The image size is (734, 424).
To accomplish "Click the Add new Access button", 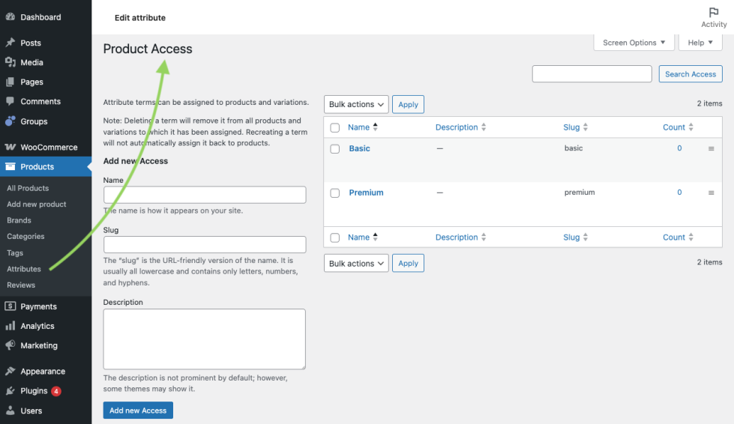I will click(x=138, y=411).
